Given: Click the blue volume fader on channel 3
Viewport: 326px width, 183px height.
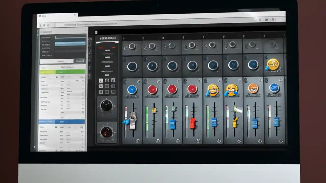Looking at the screenshot, I should [x=173, y=125].
